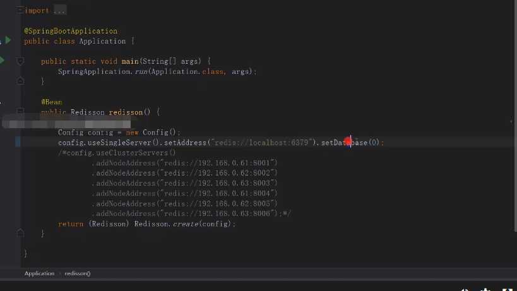The width and height of the screenshot is (517, 291).
Task: Collapse the redisson method using gutter fold marker
Action: tap(20, 111)
